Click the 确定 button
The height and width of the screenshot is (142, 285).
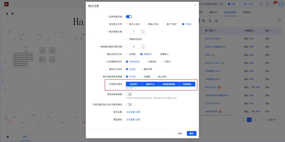tap(192, 133)
